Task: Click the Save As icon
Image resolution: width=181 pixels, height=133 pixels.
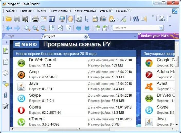Action: coord(25,19)
